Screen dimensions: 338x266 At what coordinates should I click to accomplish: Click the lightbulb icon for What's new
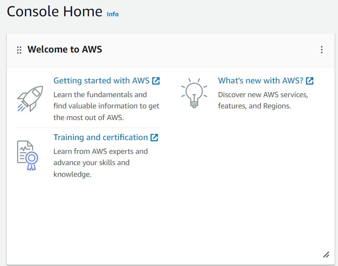tap(193, 93)
